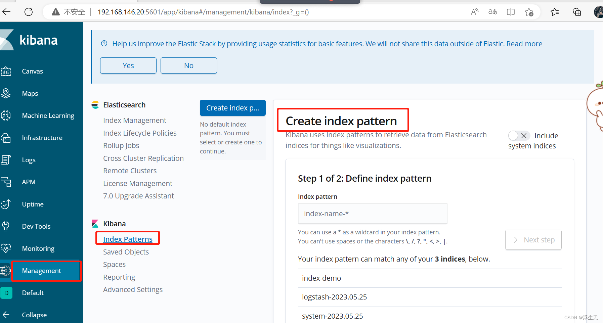603x323 pixels.
Task: Open License Management link
Action: (x=138, y=183)
